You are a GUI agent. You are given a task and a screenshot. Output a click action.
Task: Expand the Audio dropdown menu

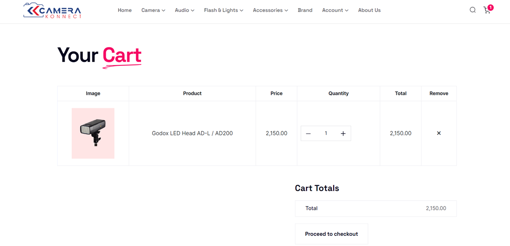tap(184, 10)
